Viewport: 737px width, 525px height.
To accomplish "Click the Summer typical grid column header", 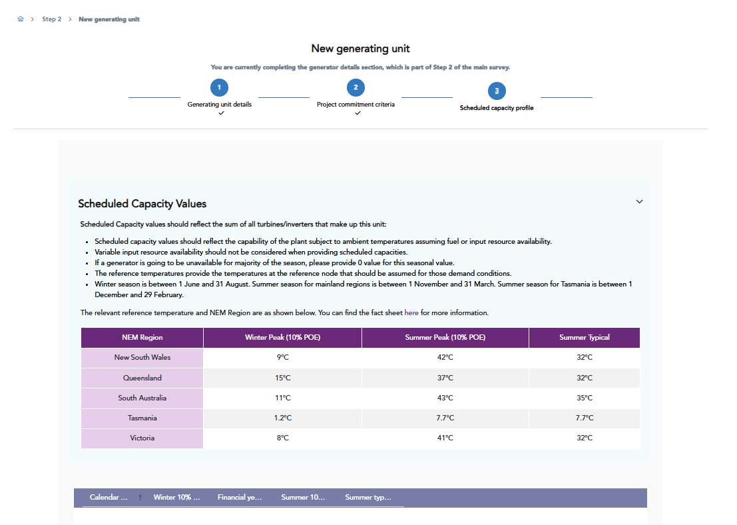I will (368, 498).
